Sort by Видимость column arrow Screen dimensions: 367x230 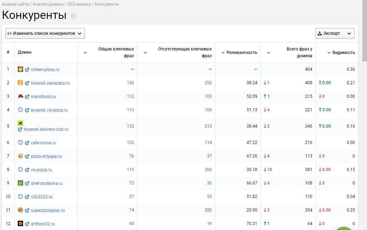[x=329, y=53]
